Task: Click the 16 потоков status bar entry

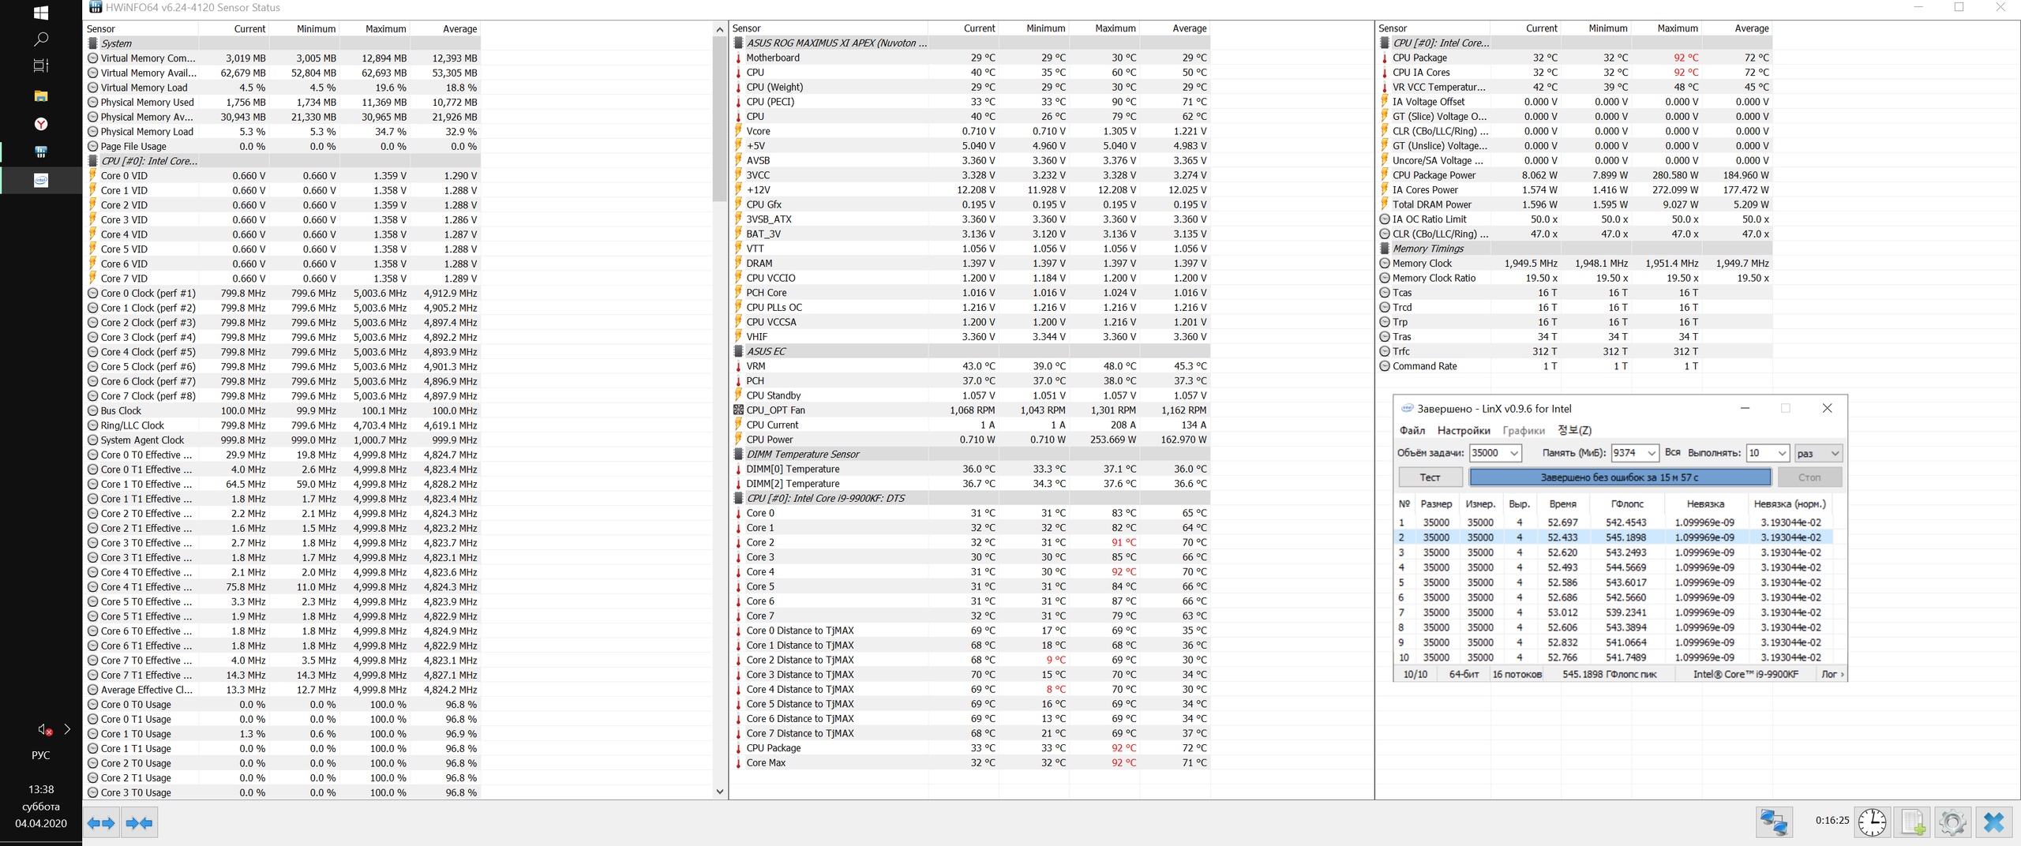Action: tap(1517, 674)
